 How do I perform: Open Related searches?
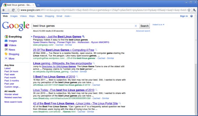click(x=13, y=97)
